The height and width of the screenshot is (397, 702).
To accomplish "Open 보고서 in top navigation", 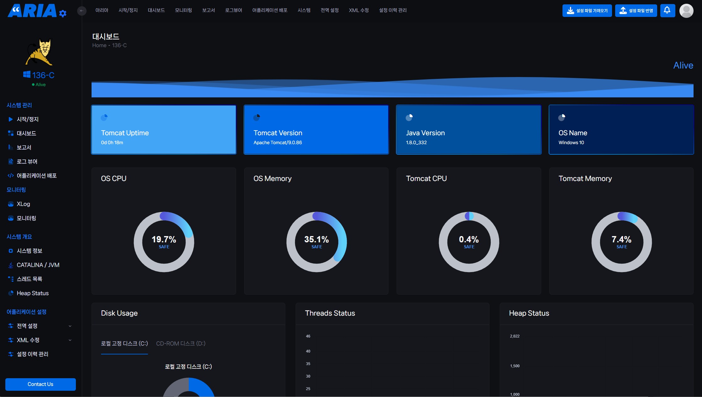I will coord(208,10).
